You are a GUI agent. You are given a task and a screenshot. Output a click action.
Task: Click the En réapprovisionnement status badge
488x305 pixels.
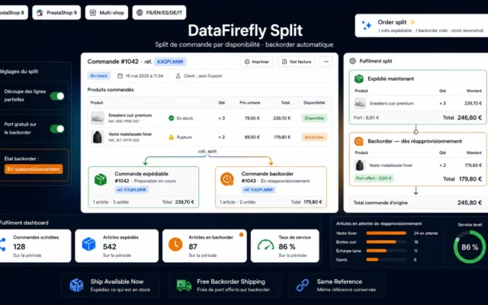tap(34, 169)
